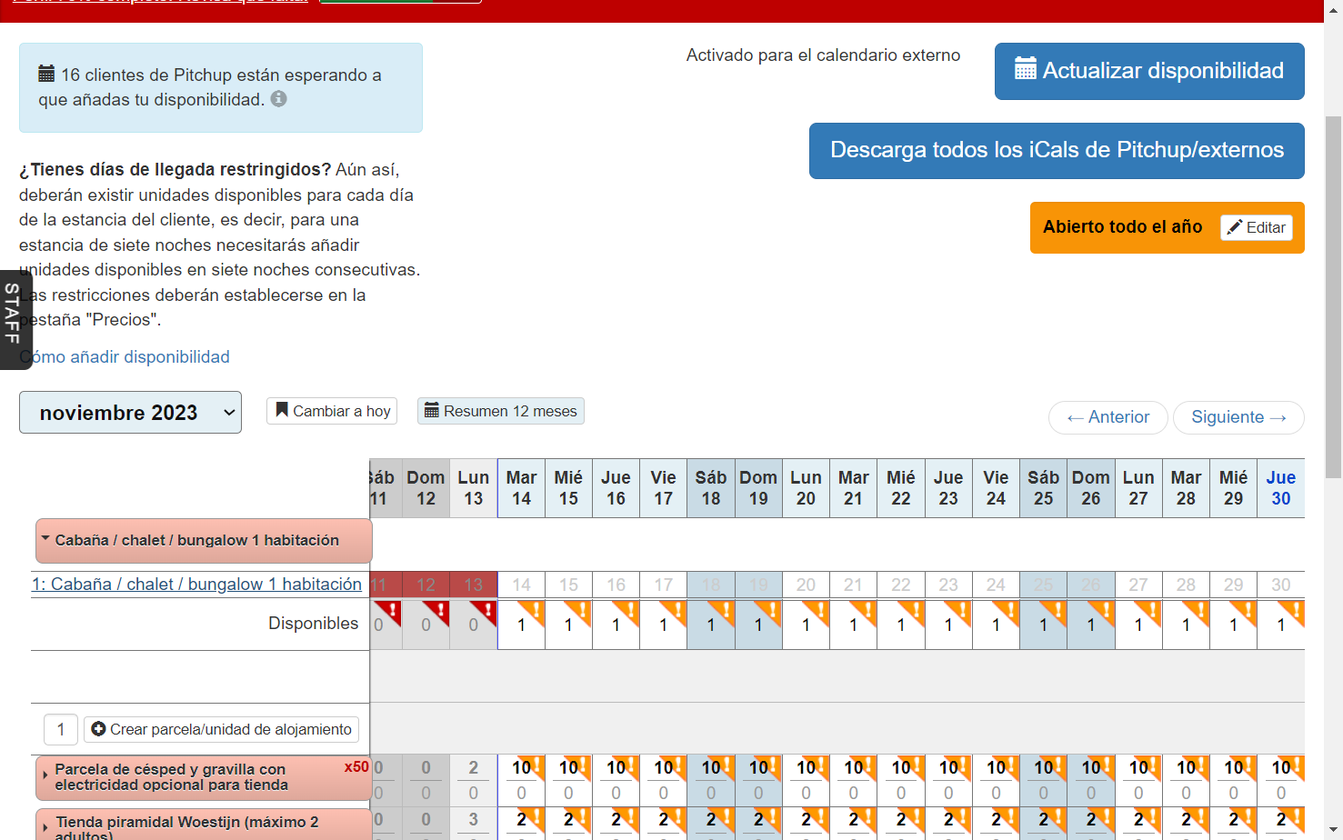Viewport: 1343px width, 840px height.
Task: Jump to today with Cambiar a hoy
Action: pyautogui.click(x=332, y=411)
